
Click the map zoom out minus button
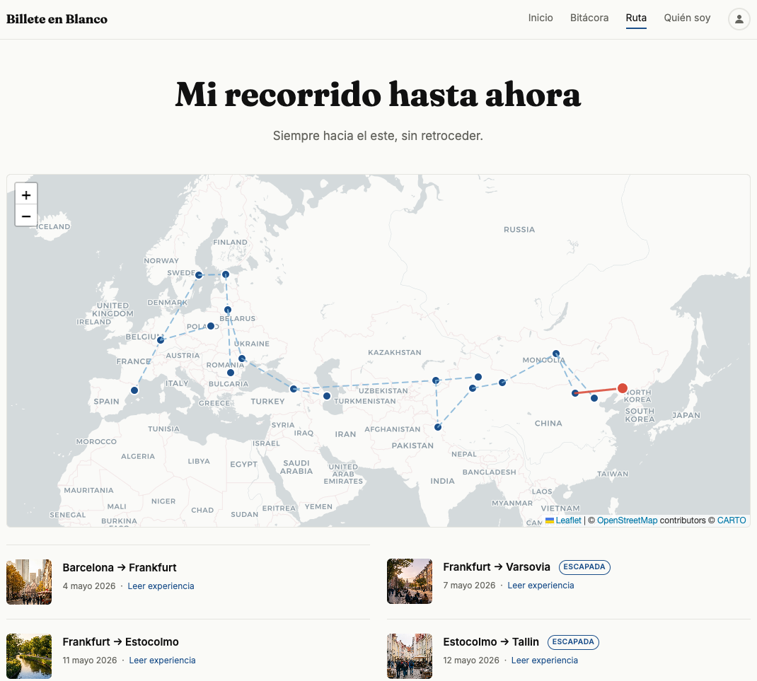pyautogui.click(x=26, y=216)
